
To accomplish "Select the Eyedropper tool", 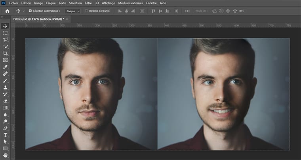I will click(5, 67).
